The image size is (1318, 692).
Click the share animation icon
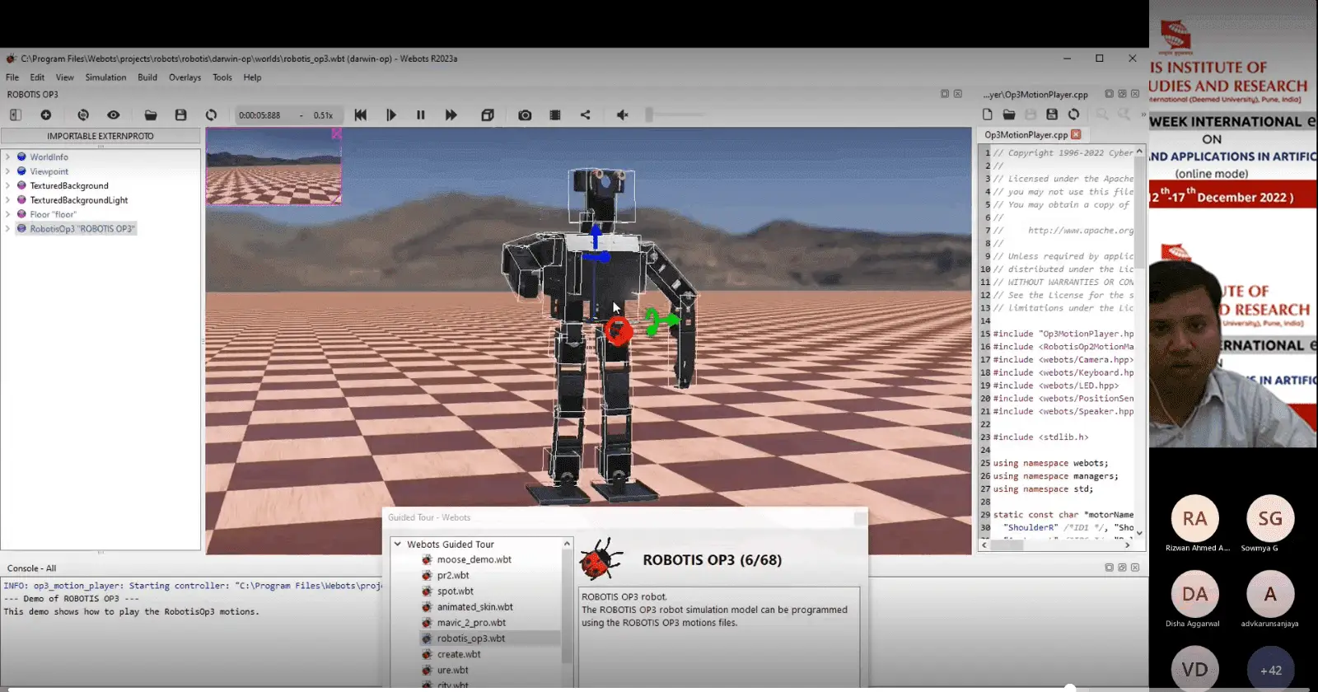pos(586,115)
